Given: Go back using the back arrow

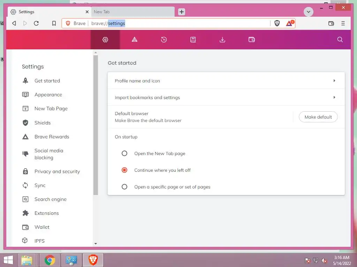Looking at the screenshot, I should coord(14,23).
